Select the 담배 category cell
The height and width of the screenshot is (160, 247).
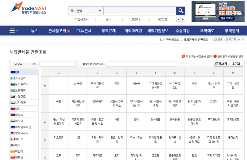click(x=136, y=121)
